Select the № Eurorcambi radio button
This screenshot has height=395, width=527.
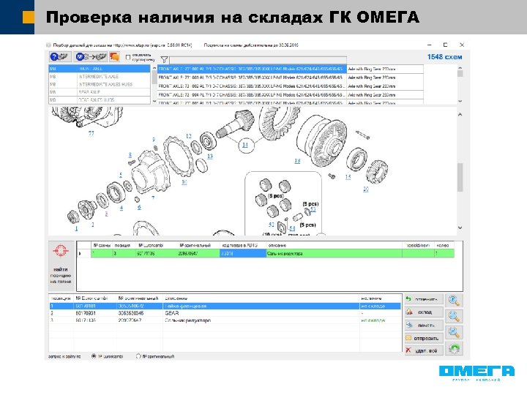[x=94, y=356]
